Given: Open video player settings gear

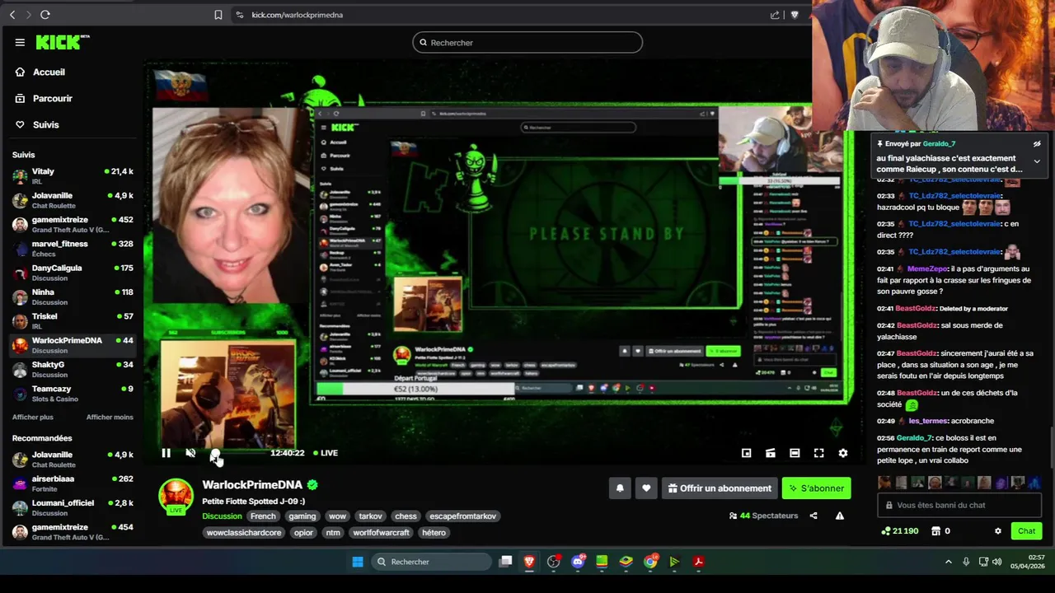Looking at the screenshot, I should pos(842,453).
